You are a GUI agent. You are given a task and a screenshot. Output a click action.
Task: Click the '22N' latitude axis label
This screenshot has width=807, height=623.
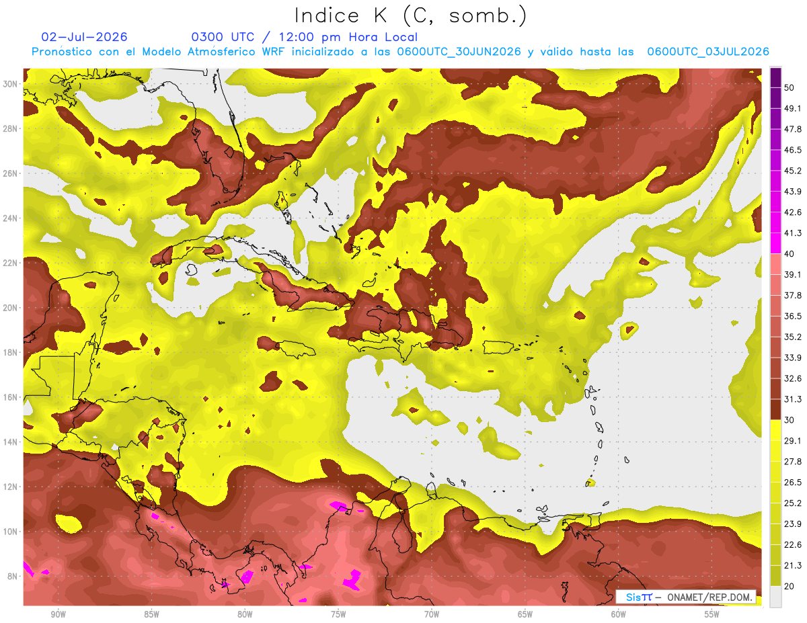pyautogui.click(x=11, y=263)
